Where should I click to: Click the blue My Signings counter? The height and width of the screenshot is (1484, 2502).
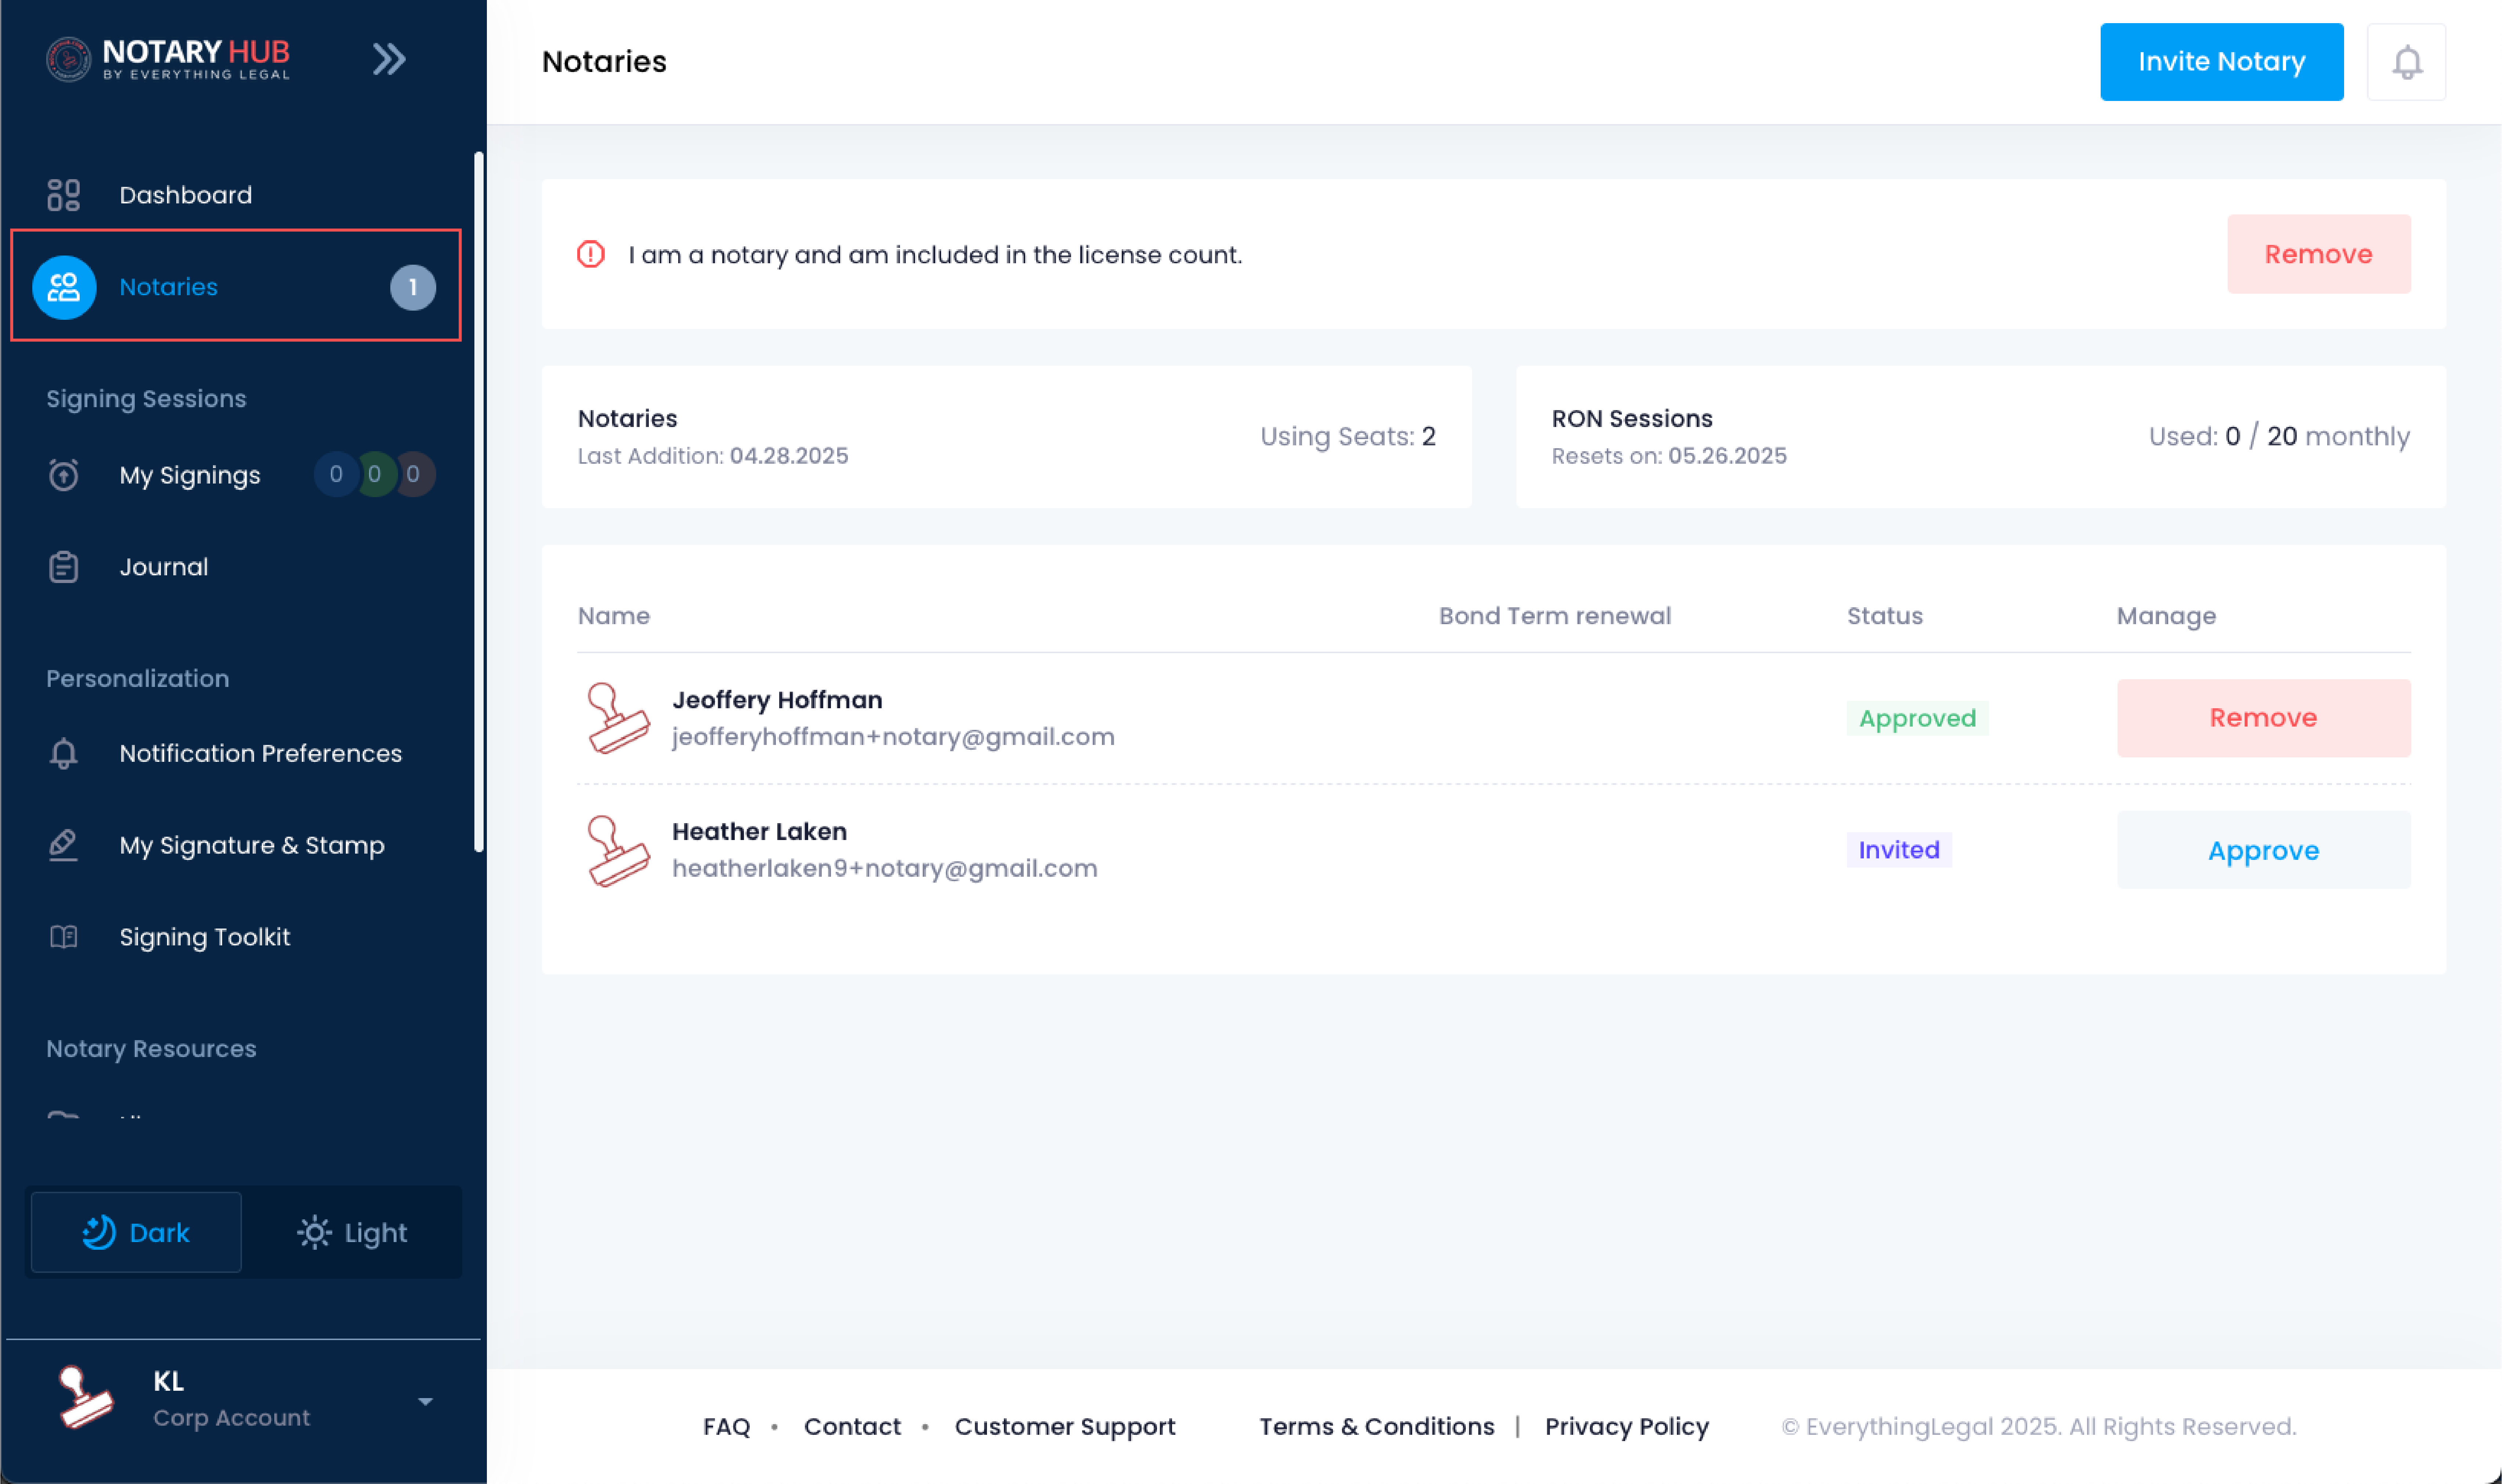point(336,474)
